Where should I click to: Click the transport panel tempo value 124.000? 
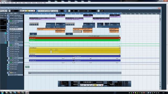[x=112, y=84]
